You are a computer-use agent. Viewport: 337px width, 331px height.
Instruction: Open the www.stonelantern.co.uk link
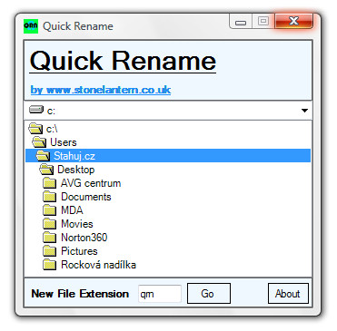[x=101, y=90]
